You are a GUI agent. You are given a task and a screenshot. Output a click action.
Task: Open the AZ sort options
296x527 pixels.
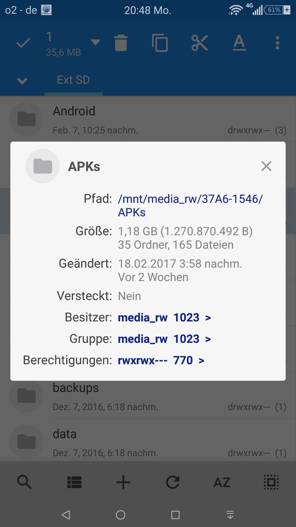(222, 483)
